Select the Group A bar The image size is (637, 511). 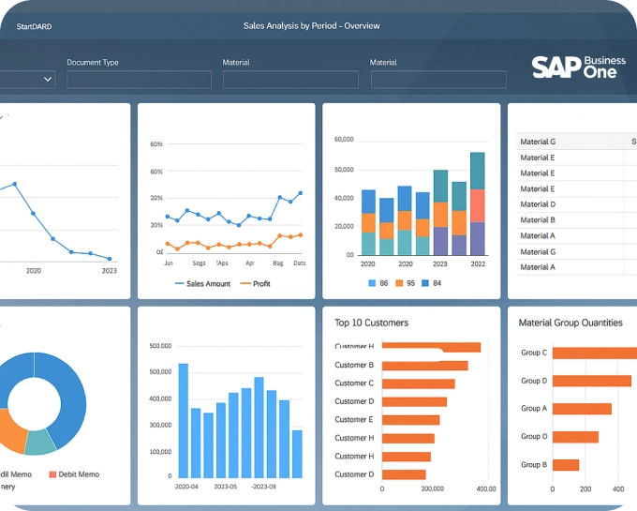tap(581, 409)
